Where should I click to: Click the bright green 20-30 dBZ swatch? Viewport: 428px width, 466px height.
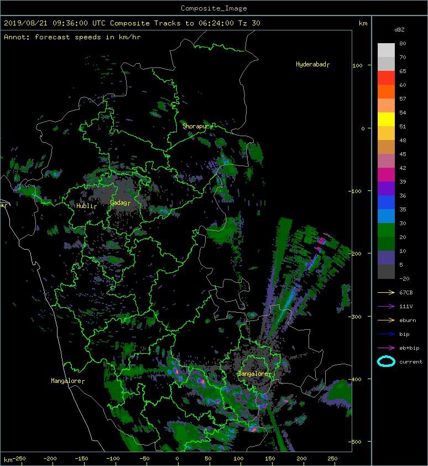click(x=386, y=230)
